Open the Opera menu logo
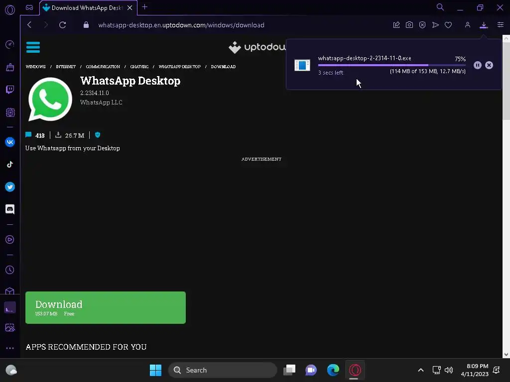 coord(10,10)
